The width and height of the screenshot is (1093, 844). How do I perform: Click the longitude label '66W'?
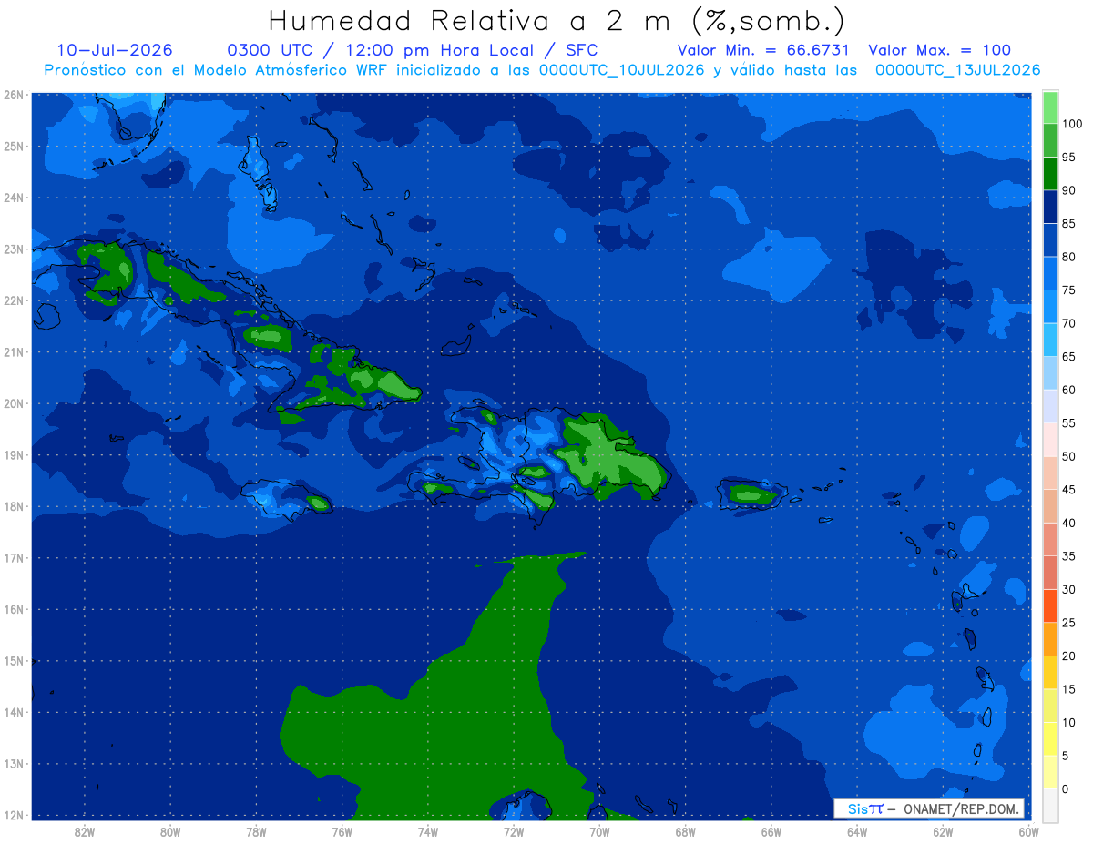[x=771, y=831]
